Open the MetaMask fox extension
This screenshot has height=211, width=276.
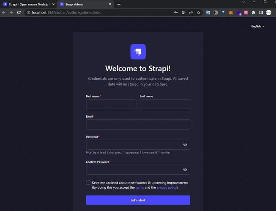231,13
